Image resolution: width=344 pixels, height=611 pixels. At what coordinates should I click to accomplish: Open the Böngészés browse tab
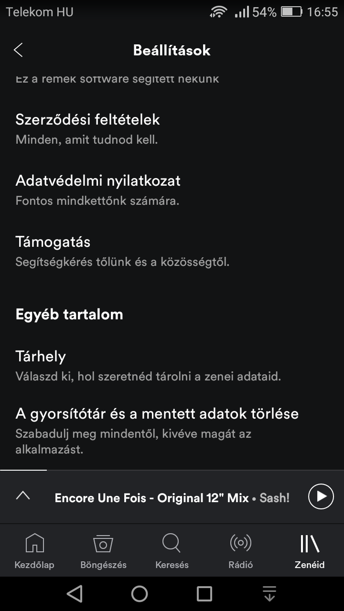(103, 551)
